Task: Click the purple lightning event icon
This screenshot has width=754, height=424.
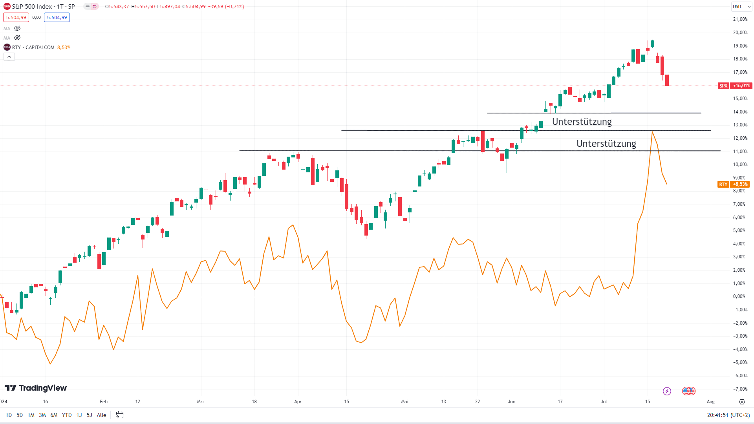Action: coord(667,391)
